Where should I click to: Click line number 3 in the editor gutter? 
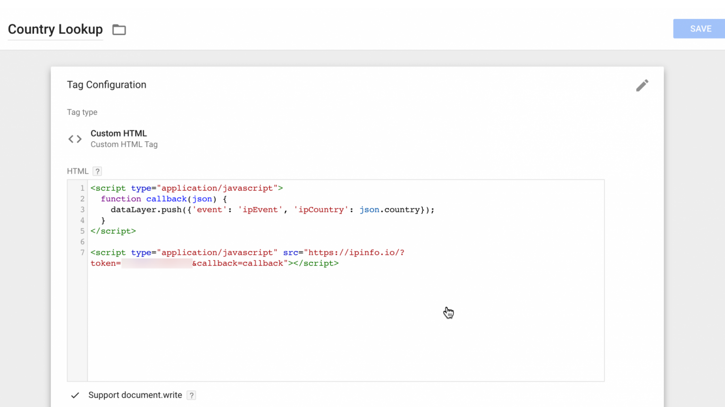[x=82, y=210]
